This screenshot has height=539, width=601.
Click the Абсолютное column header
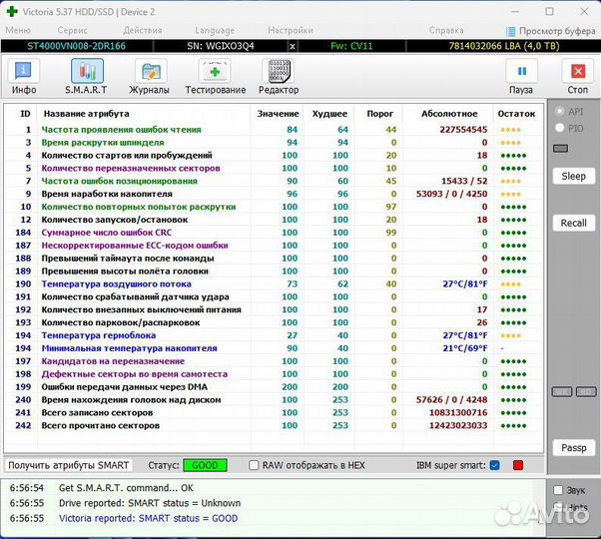(449, 114)
